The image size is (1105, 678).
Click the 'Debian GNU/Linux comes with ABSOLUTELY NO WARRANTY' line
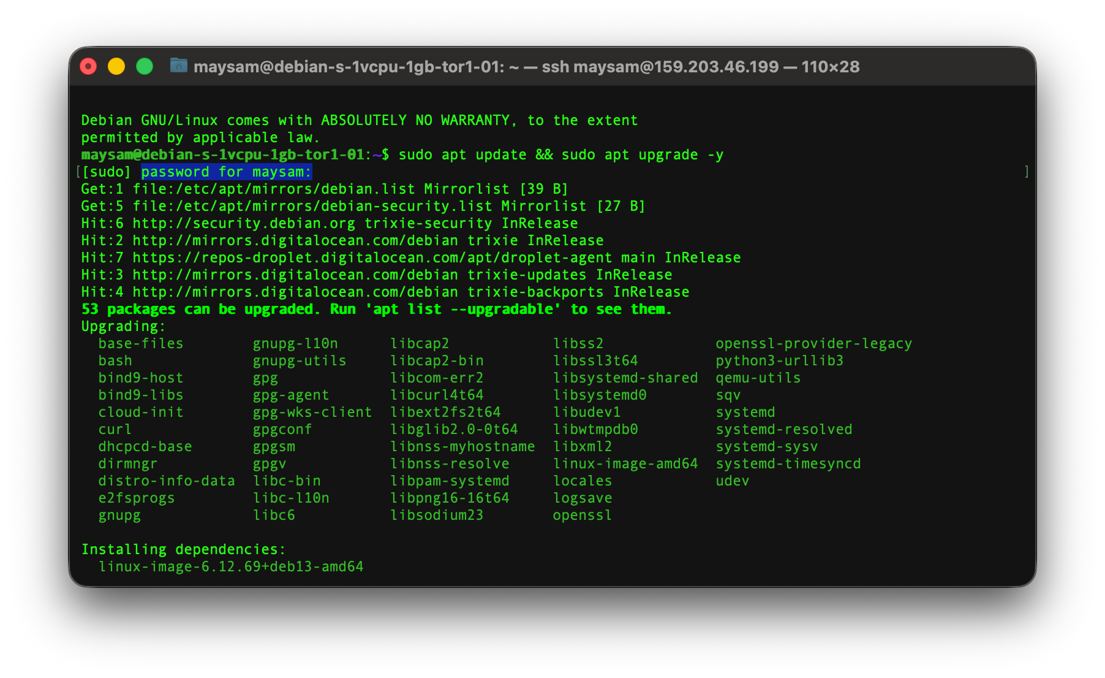[x=360, y=120]
